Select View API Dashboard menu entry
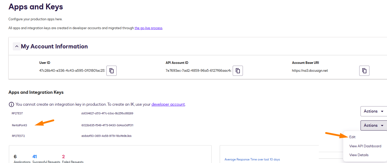This screenshot has height=163, width=387. (365, 146)
